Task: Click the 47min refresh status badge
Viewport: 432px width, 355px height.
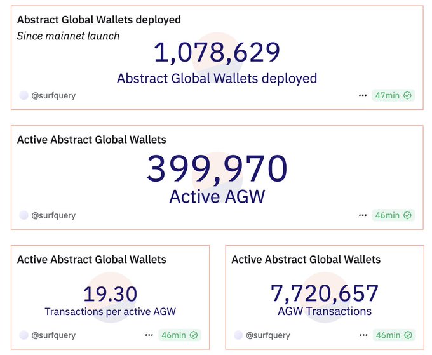Action: tap(393, 95)
